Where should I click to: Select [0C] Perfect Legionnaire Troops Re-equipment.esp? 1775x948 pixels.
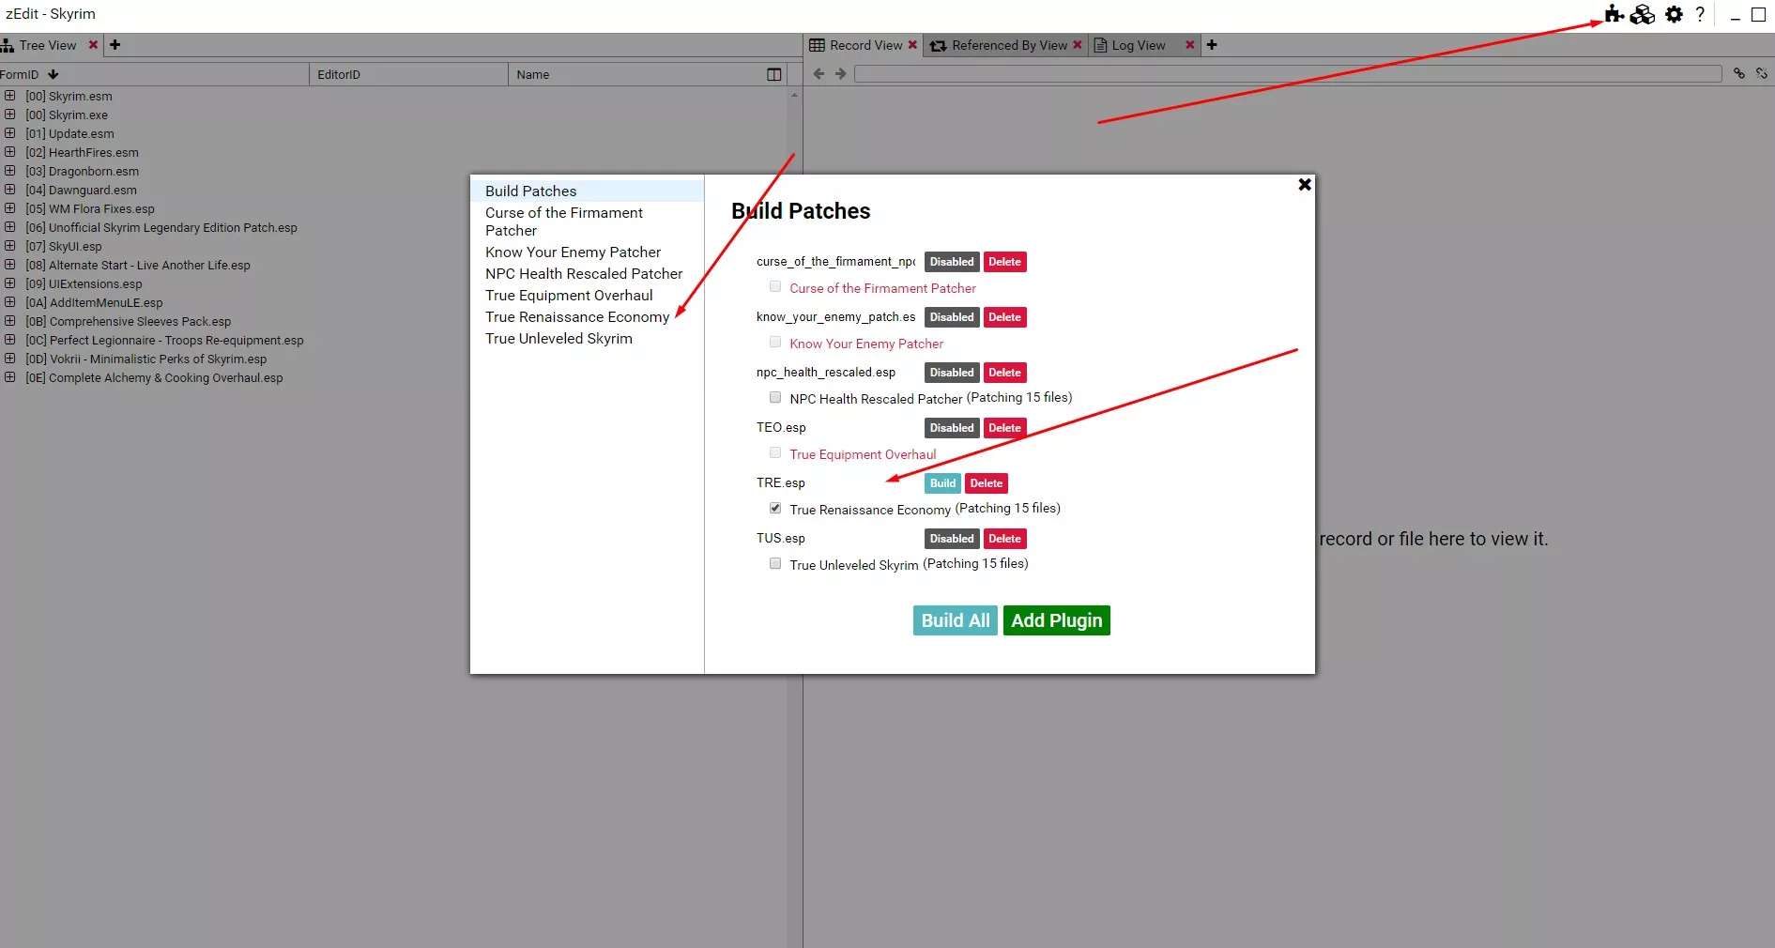pos(165,340)
